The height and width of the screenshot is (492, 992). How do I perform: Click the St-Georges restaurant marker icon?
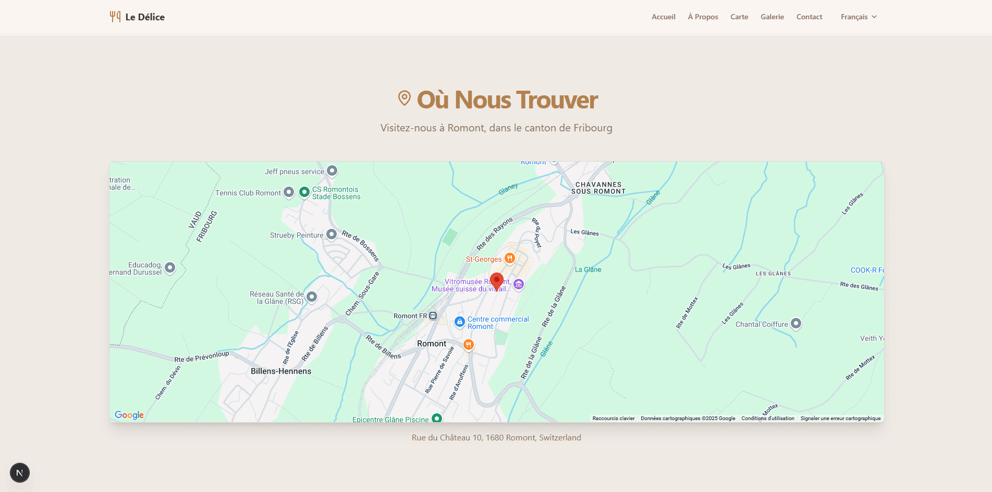[510, 258]
